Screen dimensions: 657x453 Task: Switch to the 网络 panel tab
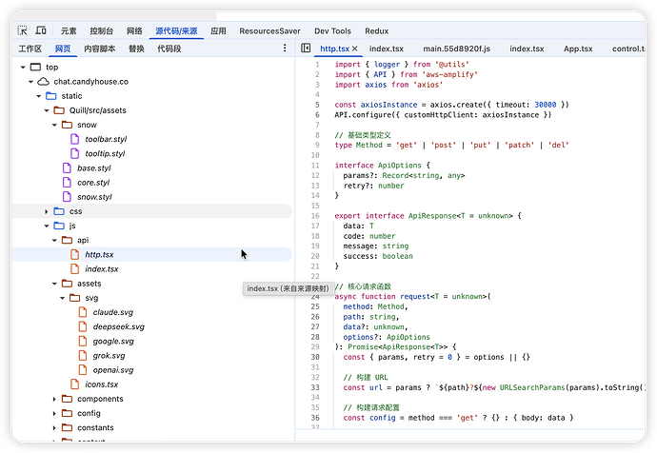coord(134,31)
